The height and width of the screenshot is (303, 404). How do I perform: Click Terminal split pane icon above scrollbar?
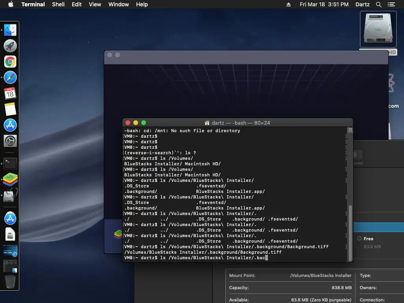click(x=350, y=130)
